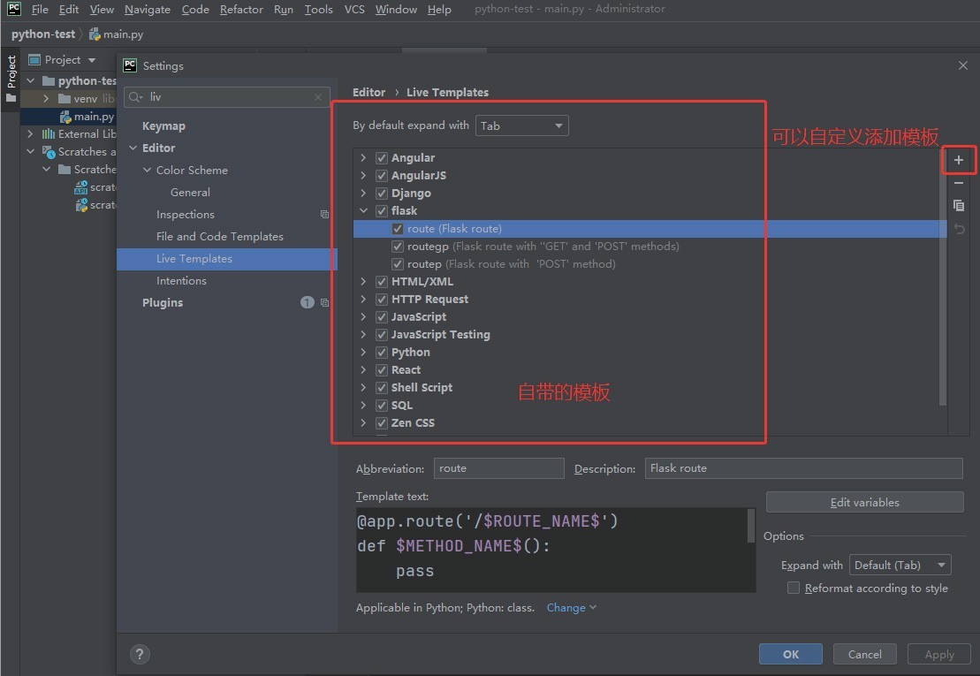Expand the venv folder in Project tree
The image size is (980, 676).
(x=46, y=99)
